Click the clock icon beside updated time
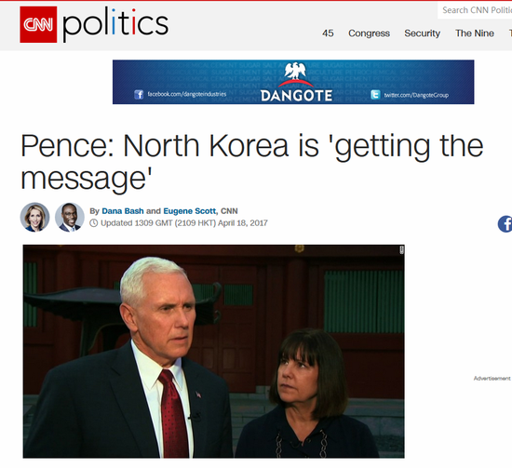Image resolution: width=512 pixels, height=468 pixels. pos(94,223)
